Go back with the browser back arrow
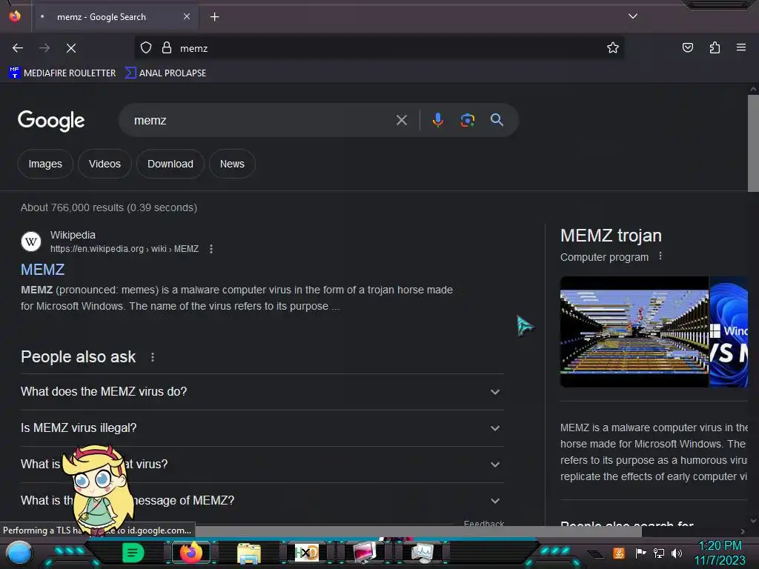 (x=18, y=48)
